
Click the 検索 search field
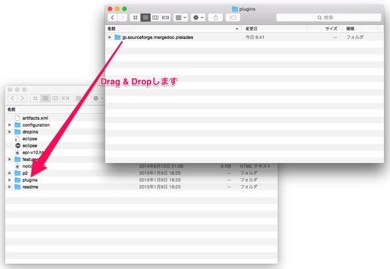click(x=328, y=18)
